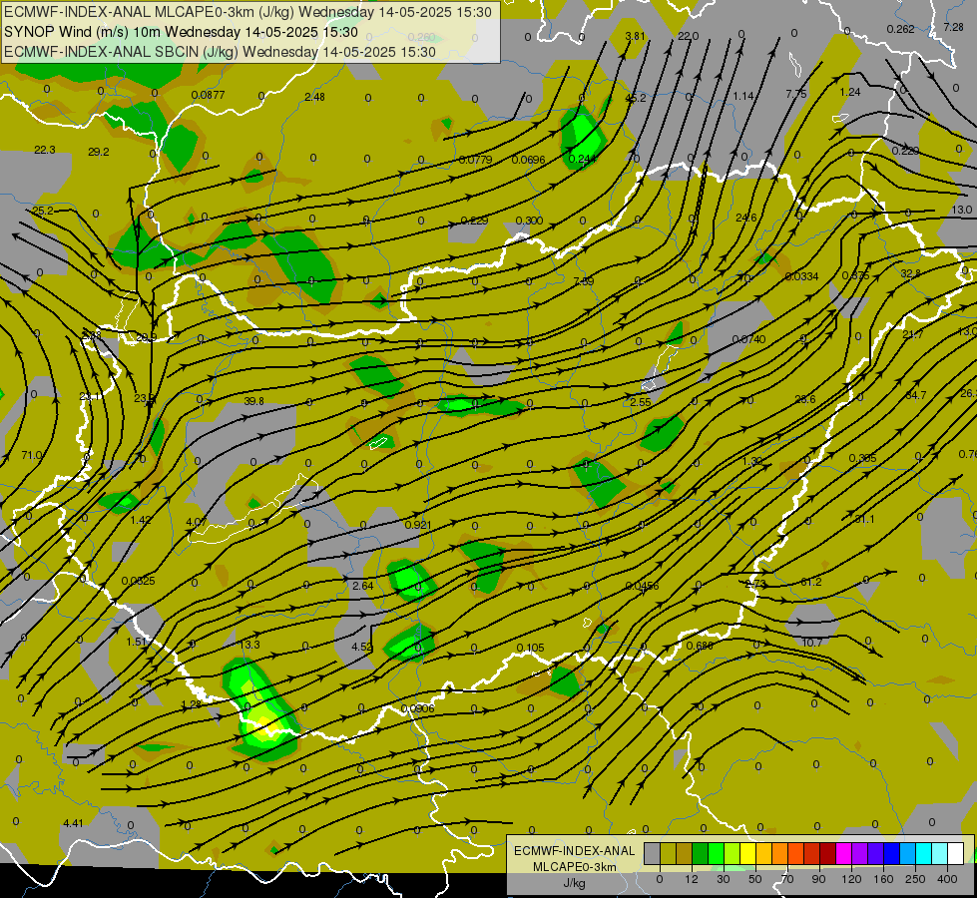The height and width of the screenshot is (898, 977).
Task: Click the map value 0.0779
Action: coord(475,160)
